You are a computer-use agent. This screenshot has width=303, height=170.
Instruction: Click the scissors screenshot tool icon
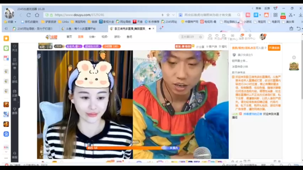tap(291, 15)
